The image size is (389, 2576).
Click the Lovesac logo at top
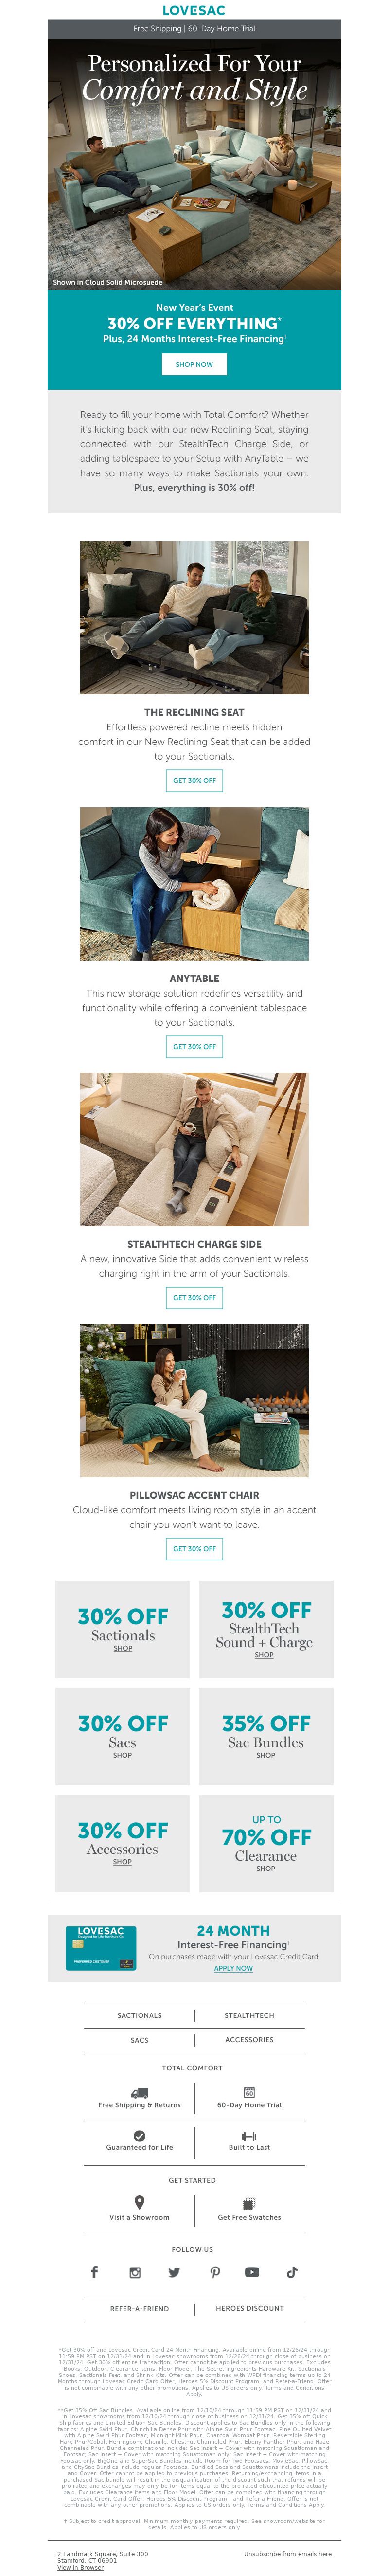[194, 10]
